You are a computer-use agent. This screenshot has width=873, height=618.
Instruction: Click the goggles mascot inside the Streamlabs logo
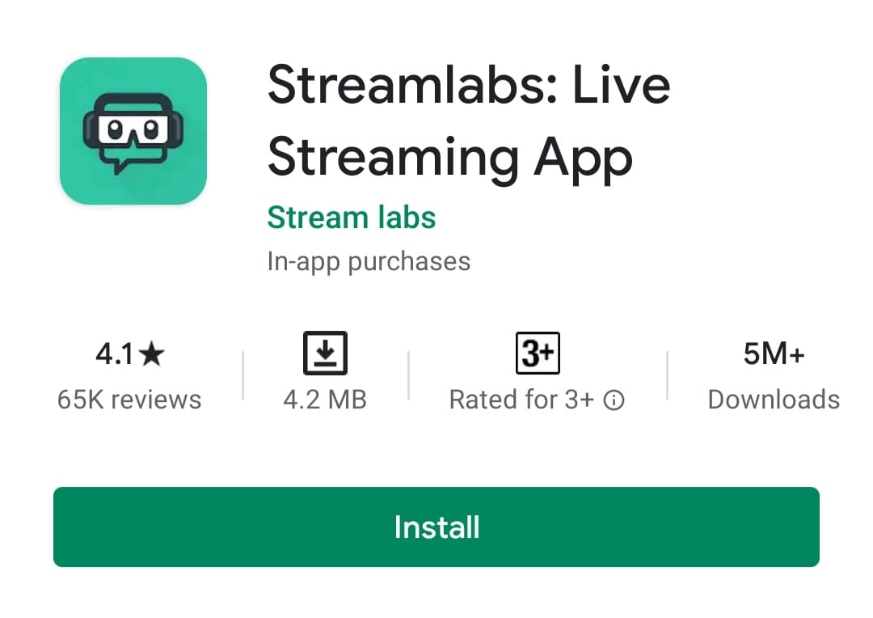(133, 133)
